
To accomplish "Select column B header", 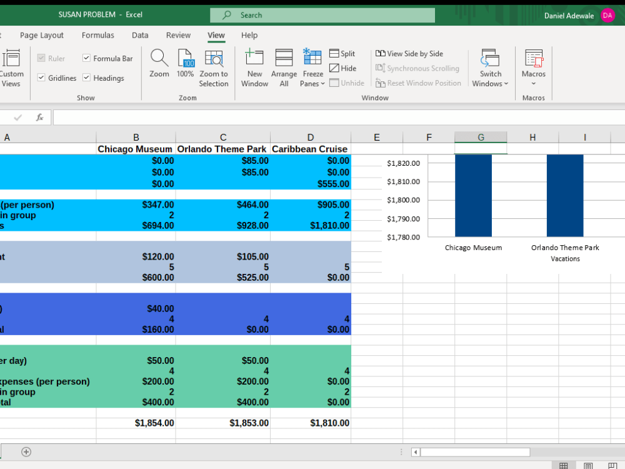I will coord(136,137).
